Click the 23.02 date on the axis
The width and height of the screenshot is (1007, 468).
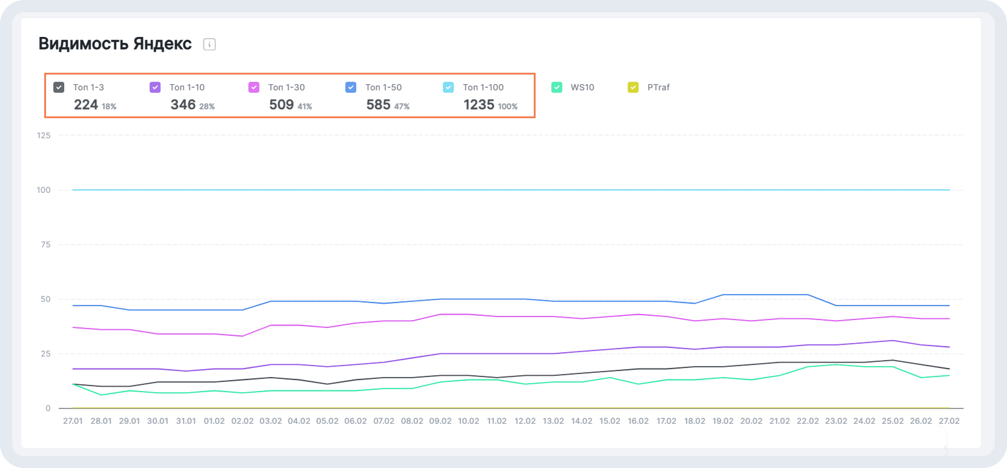(x=836, y=421)
